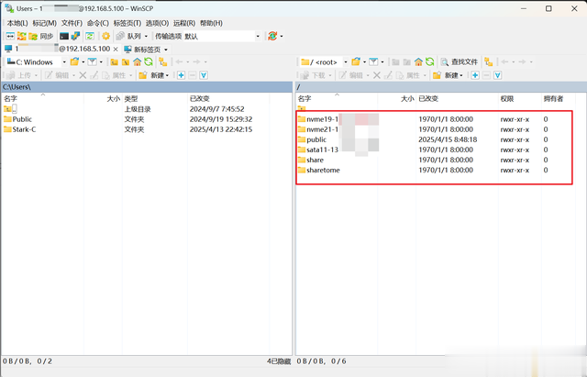Go to local home directory icon
This screenshot has height=377, width=587.
tap(137, 62)
